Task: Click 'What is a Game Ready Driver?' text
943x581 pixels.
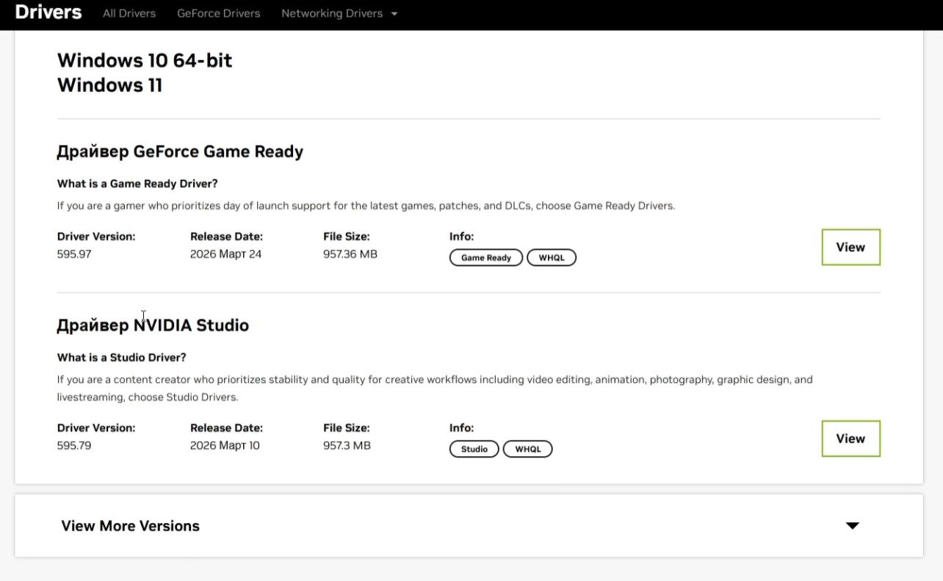Action: 137,184
